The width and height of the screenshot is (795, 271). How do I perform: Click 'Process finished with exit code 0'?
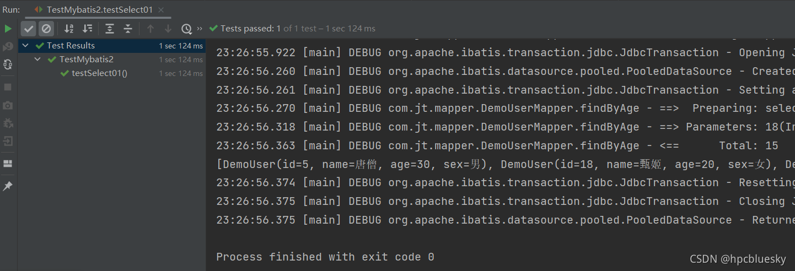pos(325,257)
